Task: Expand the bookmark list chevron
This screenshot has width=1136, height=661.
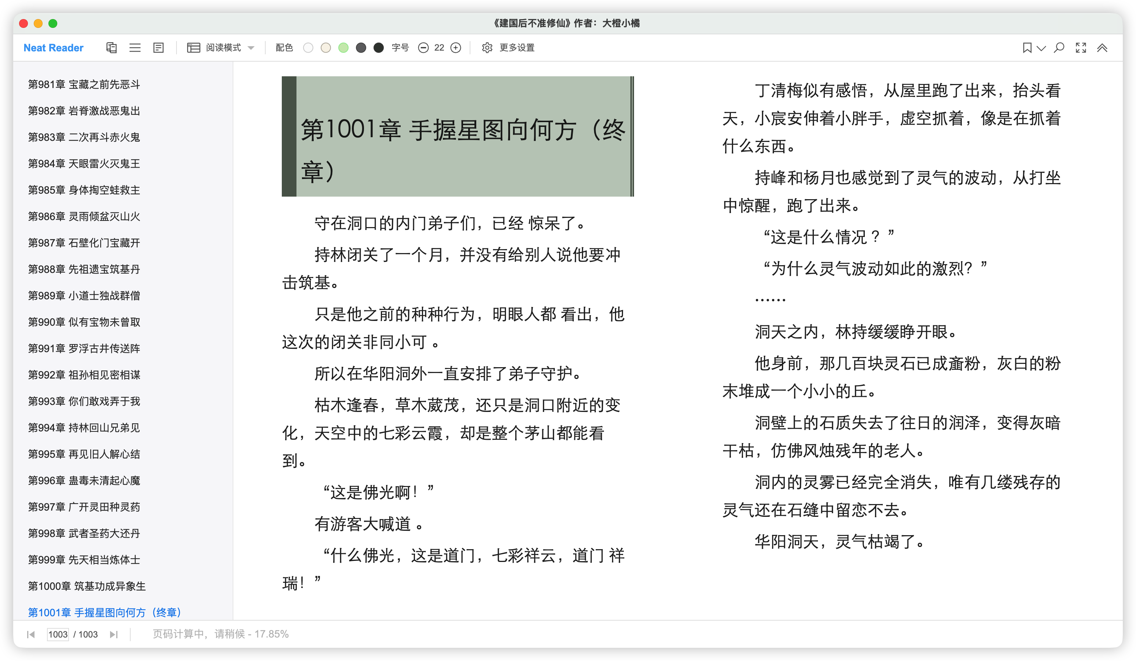Action: (x=1041, y=48)
